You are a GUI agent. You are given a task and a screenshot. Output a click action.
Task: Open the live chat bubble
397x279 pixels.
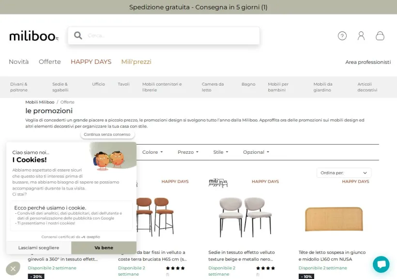381,264
